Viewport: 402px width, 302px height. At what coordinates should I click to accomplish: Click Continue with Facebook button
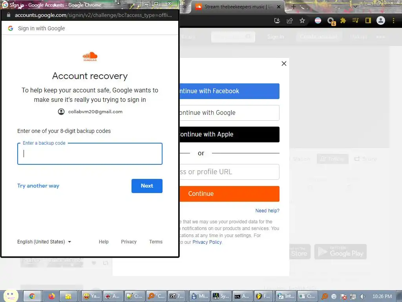point(229,91)
